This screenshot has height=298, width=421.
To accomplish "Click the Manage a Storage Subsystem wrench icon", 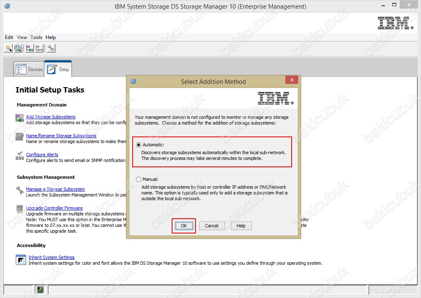I will [x=20, y=190].
